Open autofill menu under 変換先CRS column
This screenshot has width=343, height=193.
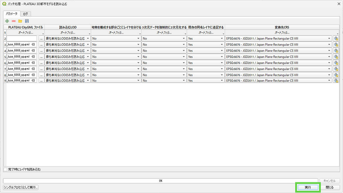pos(282,33)
